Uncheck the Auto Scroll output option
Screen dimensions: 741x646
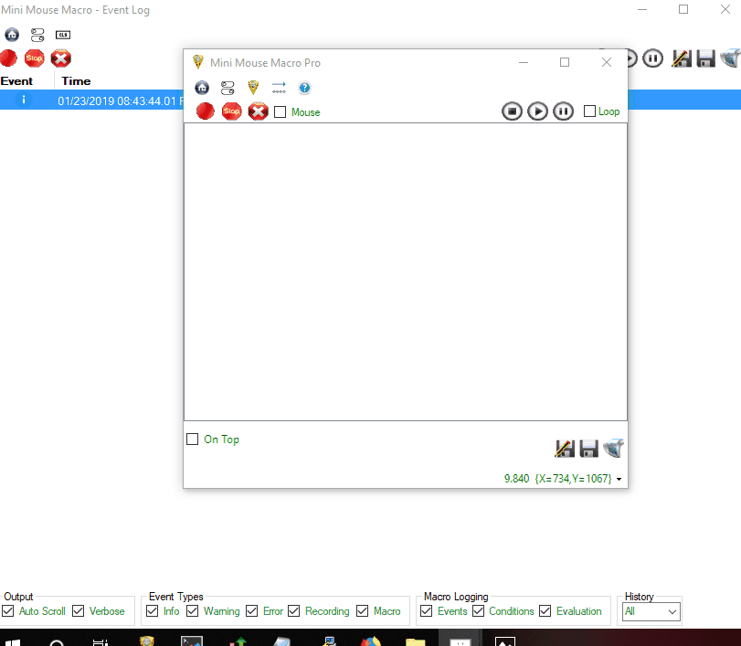pos(8,611)
